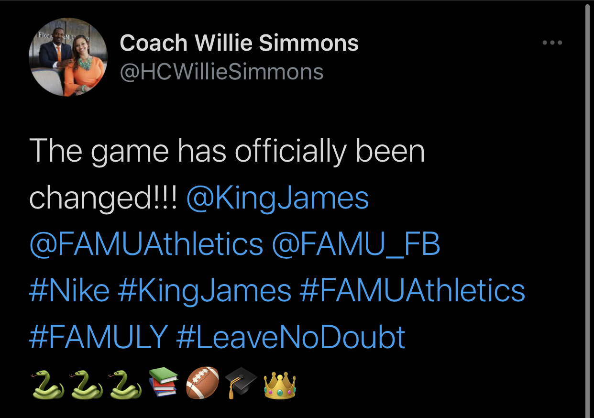Open the #FAMUAthletics hashtag
This screenshot has height=418, width=594.
412,291
